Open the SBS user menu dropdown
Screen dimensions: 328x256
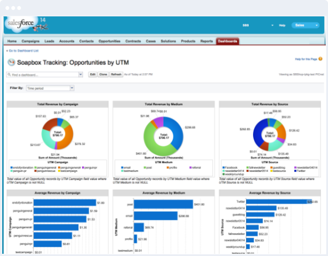tap(272, 25)
